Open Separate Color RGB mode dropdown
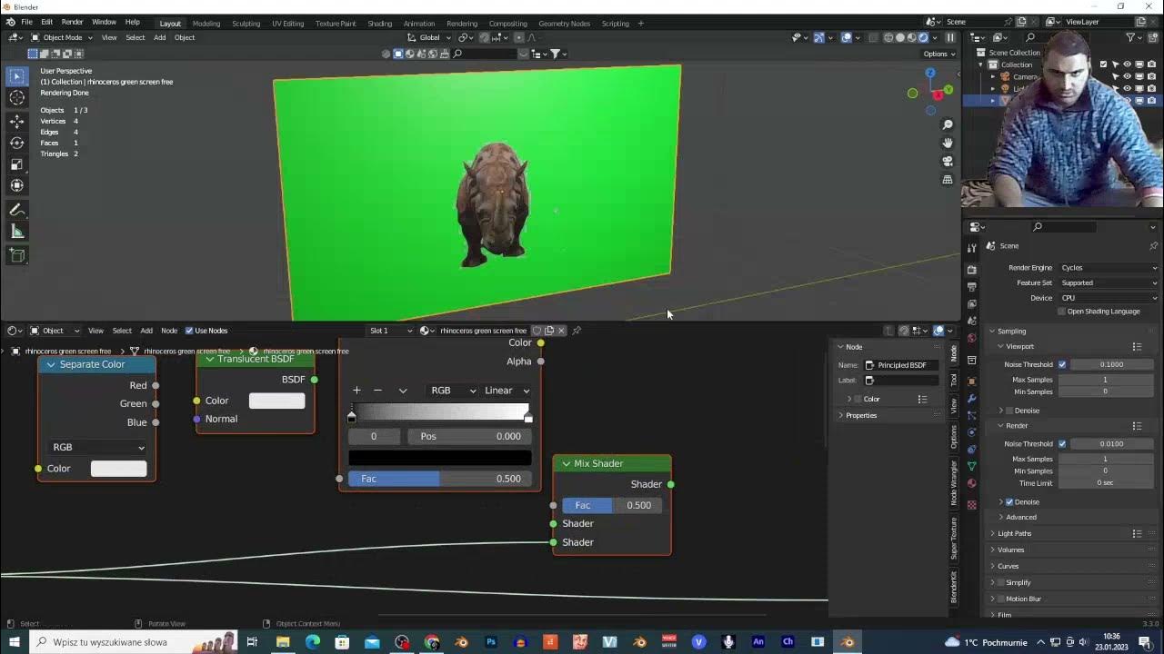The width and height of the screenshot is (1164, 654). click(97, 447)
